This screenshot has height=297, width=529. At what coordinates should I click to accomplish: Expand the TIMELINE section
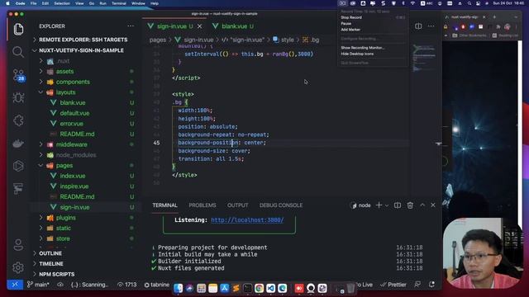pyautogui.click(x=51, y=264)
